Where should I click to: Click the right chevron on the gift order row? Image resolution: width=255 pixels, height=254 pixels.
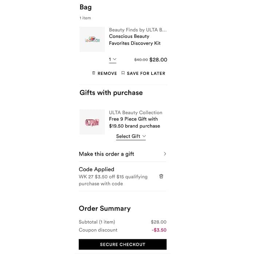[165, 154]
